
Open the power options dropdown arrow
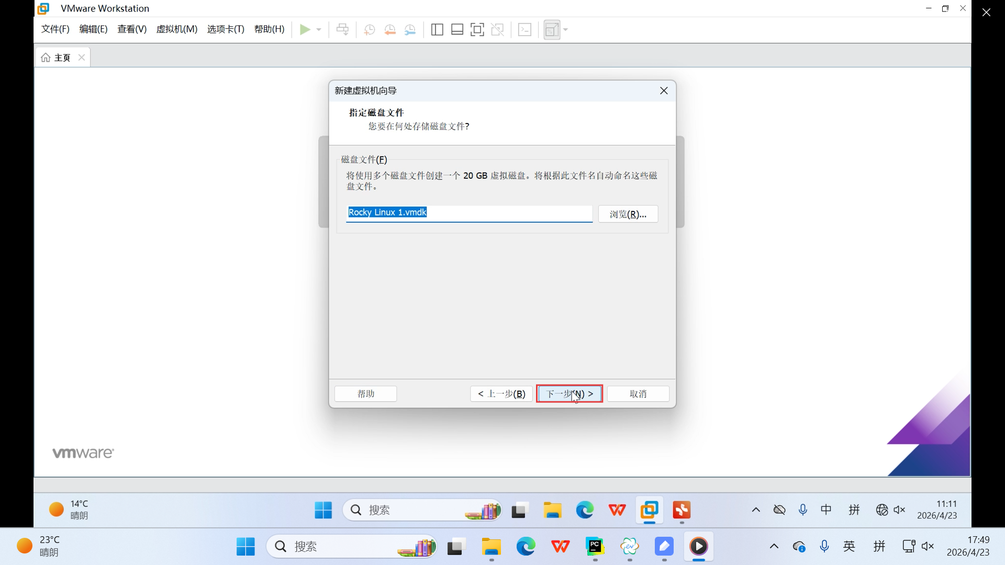(x=318, y=30)
